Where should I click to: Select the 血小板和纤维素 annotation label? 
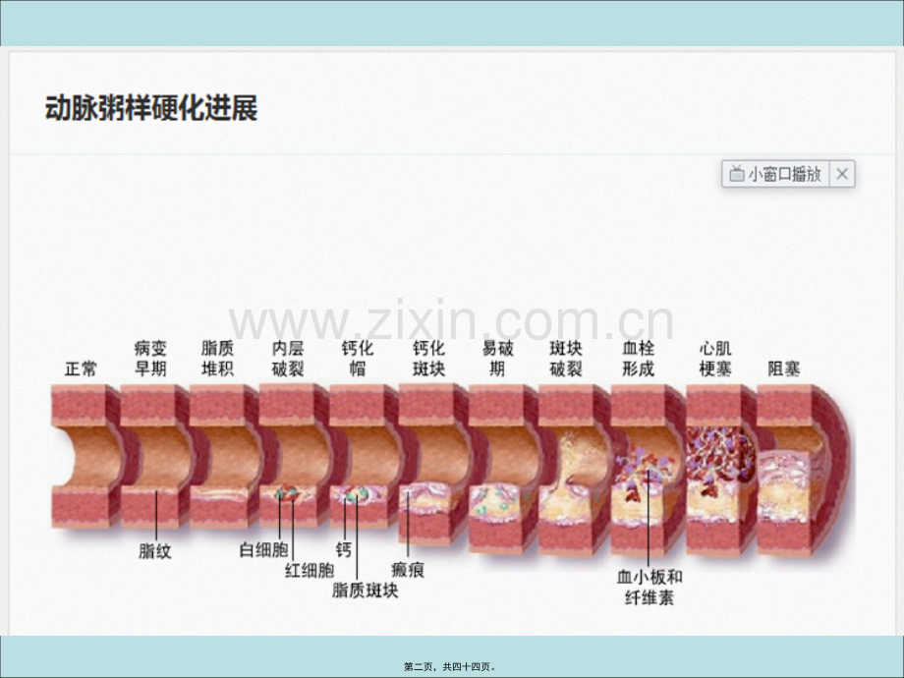click(x=649, y=588)
